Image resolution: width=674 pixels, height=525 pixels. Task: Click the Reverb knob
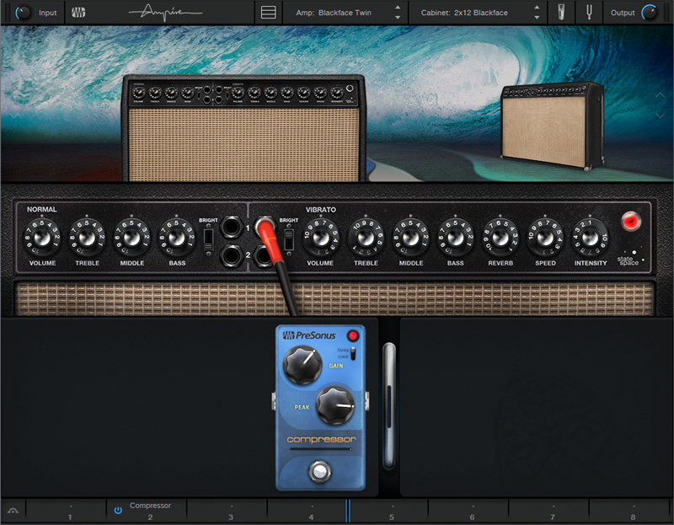[500, 238]
